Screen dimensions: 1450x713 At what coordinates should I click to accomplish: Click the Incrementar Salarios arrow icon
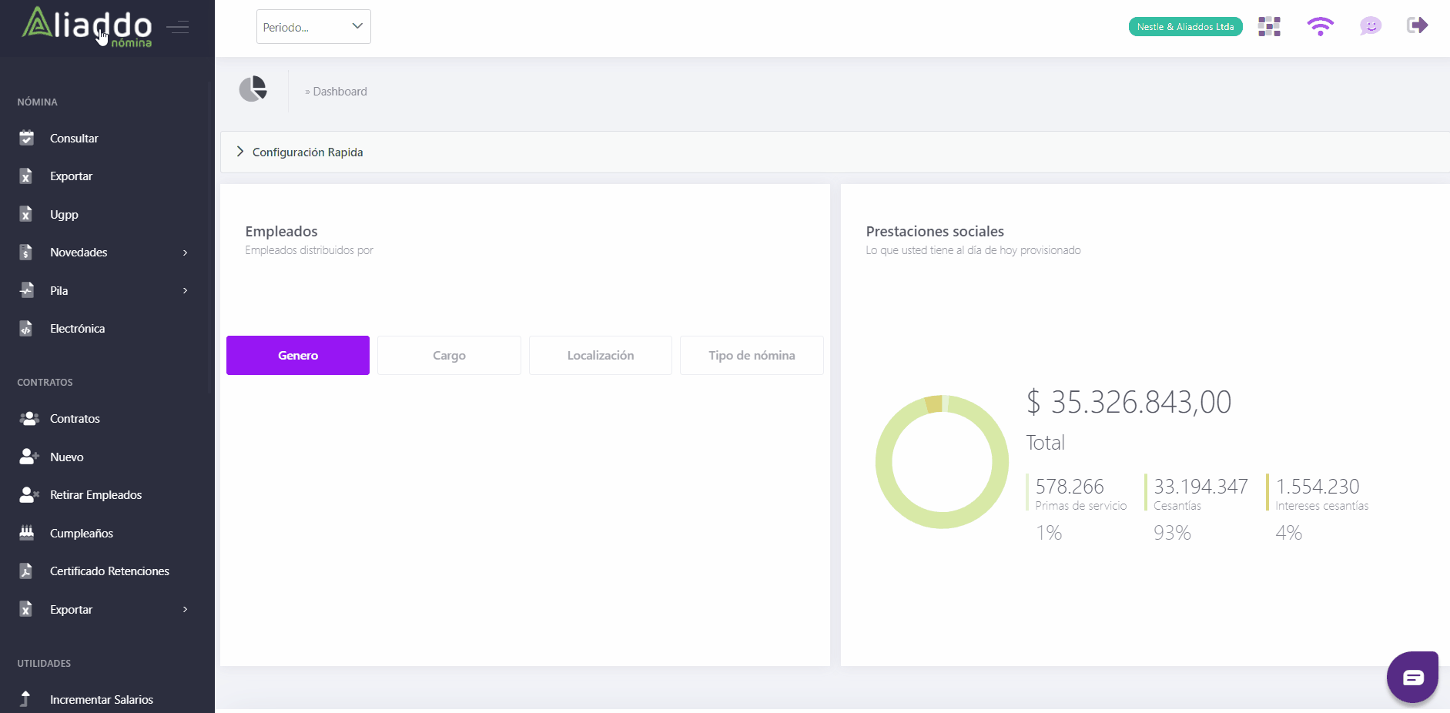(25, 698)
